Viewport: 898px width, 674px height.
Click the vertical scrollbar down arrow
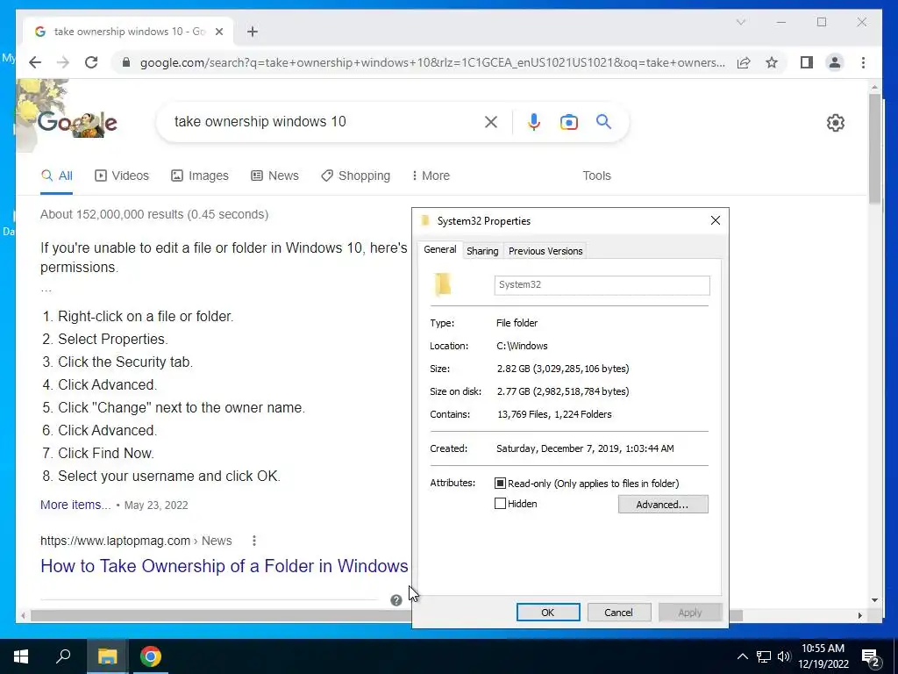click(874, 600)
